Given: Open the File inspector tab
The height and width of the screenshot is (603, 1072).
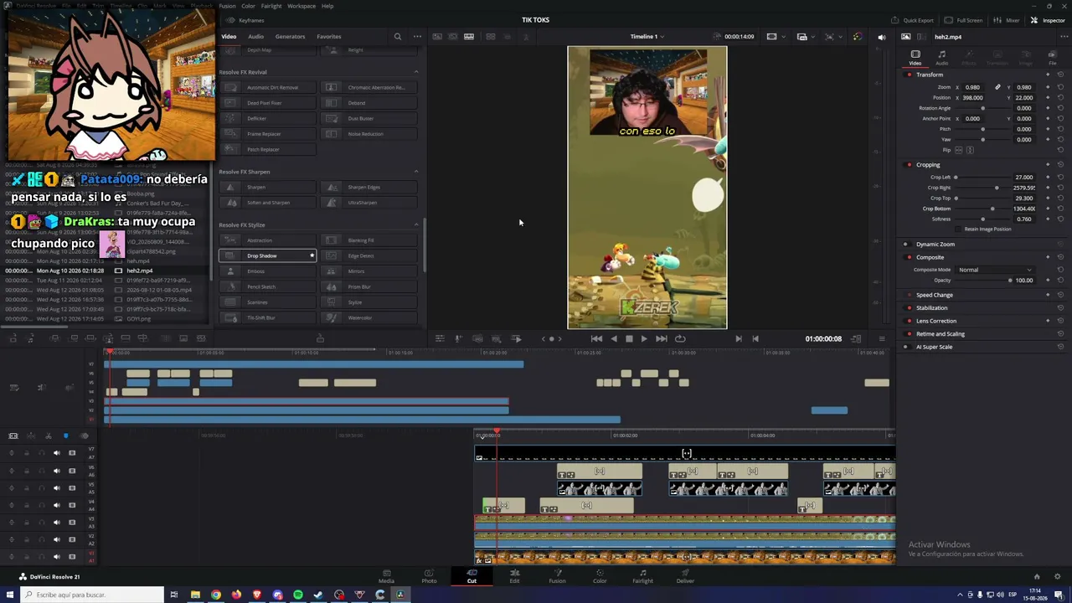Looking at the screenshot, I should 1052,57.
